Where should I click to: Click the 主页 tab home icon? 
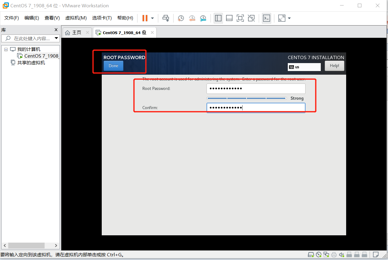[x=68, y=33]
